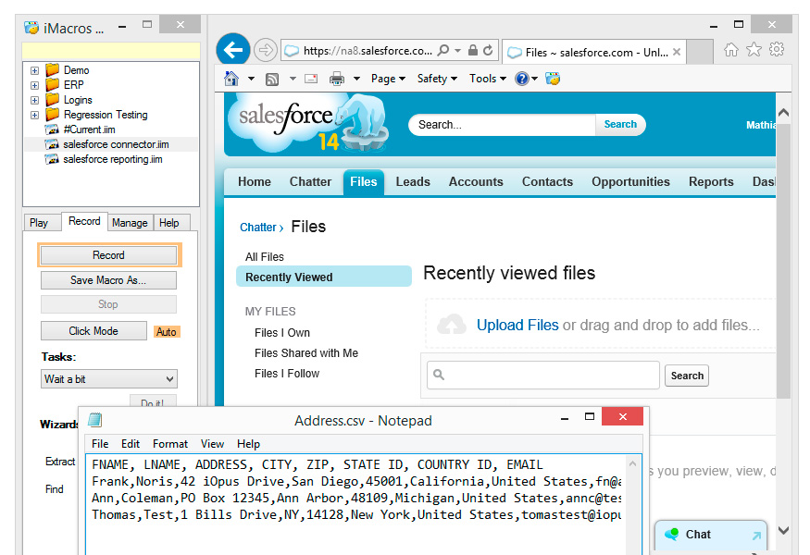Click the Read mail icon in command bar
810x555 pixels.
[x=311, y=79]
